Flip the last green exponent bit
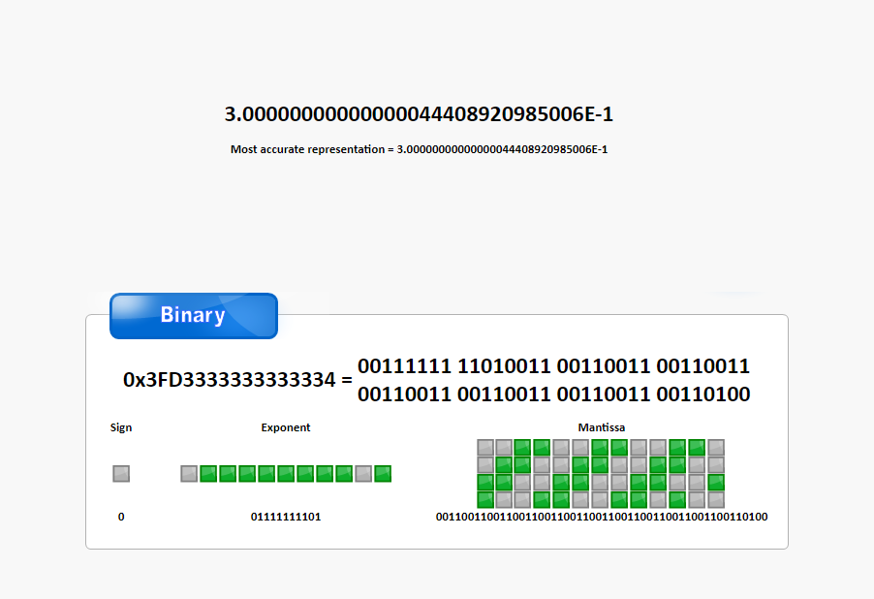 click(x=383, y=474)
